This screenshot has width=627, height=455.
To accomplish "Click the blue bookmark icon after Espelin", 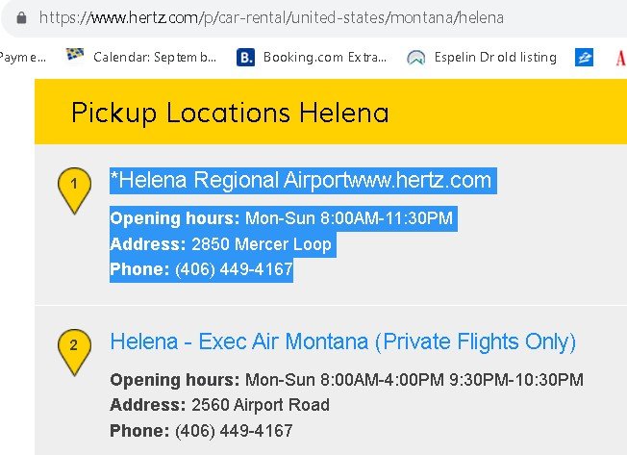I will tap(584, 58).
